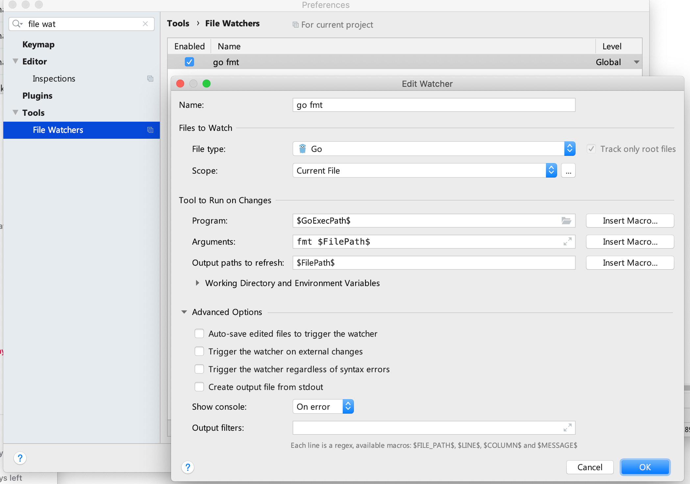Click the search magnifier icon

coord(17,24)
